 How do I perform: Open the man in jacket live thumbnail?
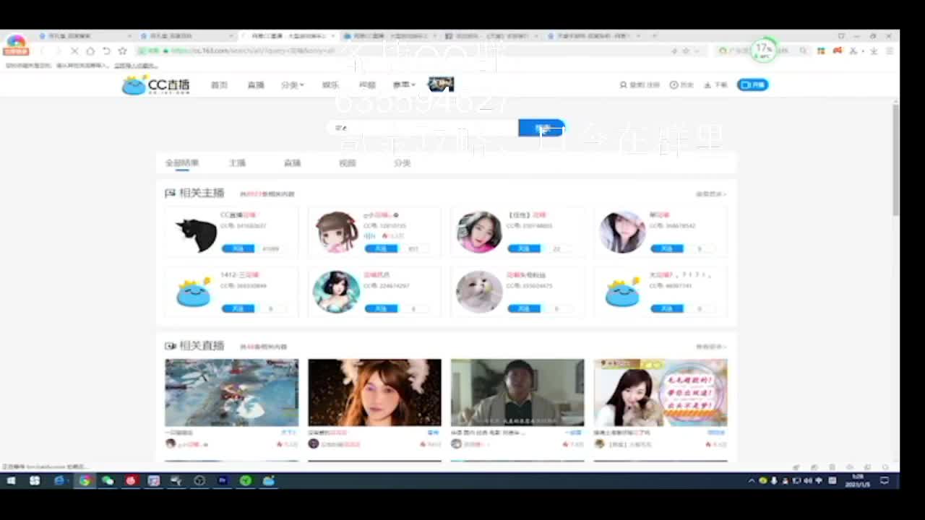(517, 393)
